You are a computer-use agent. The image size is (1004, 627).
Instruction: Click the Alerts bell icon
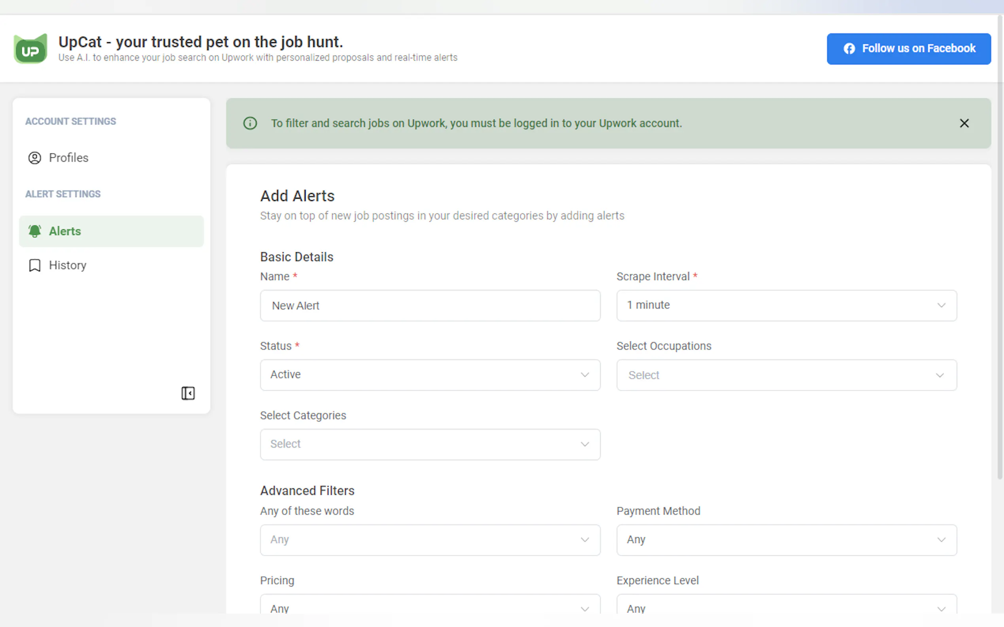(34, 231)
